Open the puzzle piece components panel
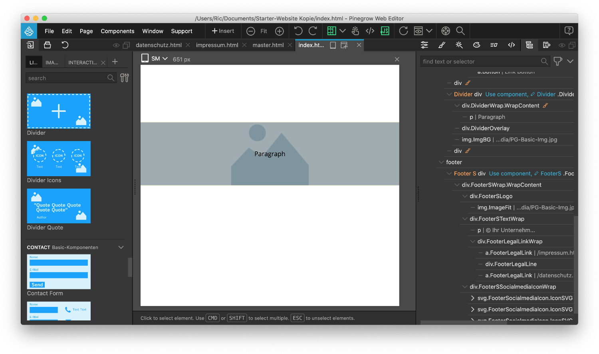Viewport: 599px width, 354px height. click(x=547, y=45)
